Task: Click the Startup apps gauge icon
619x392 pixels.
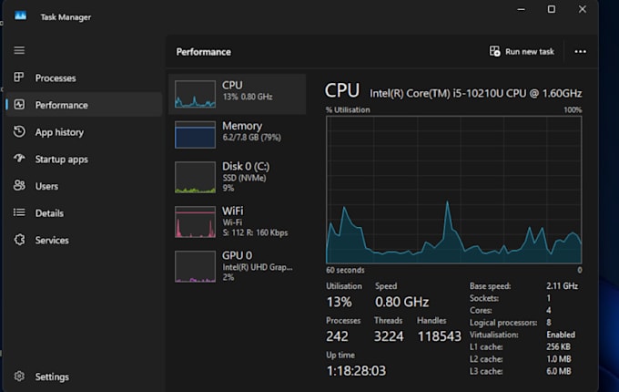Action: (19, 159)
